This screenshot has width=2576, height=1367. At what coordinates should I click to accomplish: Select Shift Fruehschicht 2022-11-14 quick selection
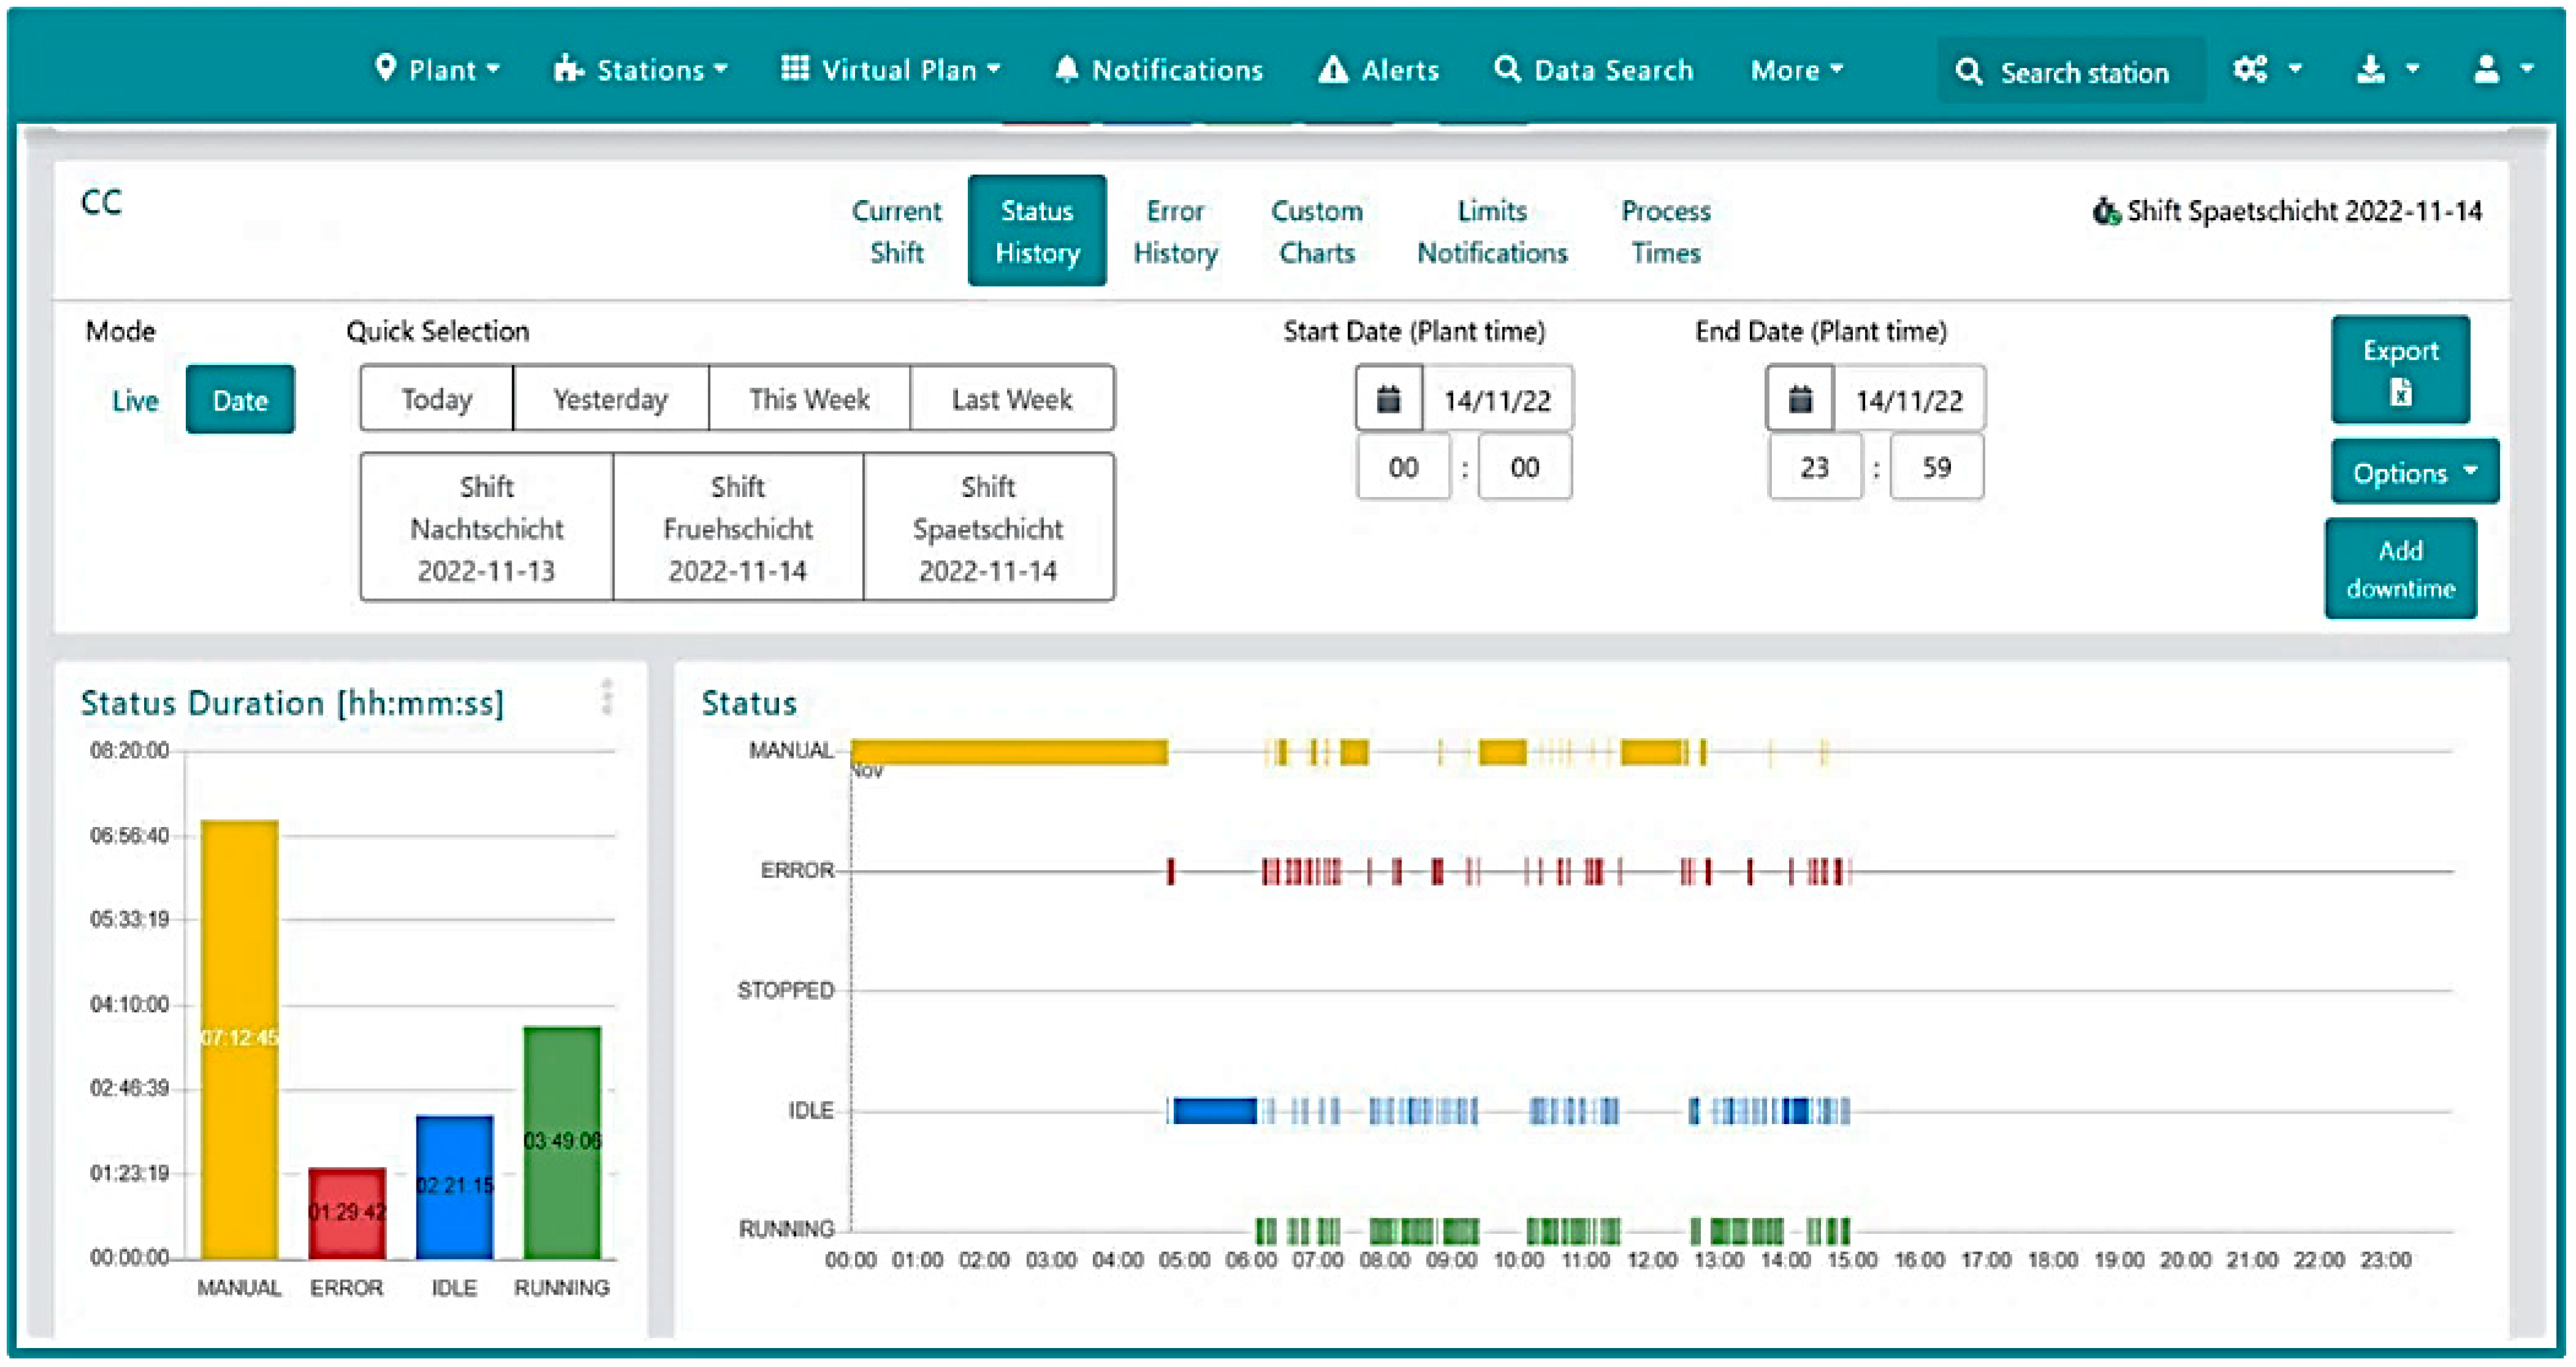point(738,528)
